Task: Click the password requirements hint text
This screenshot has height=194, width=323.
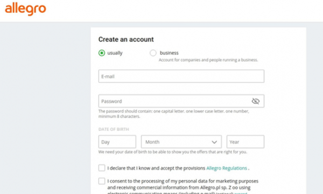Action: [174, 114]
